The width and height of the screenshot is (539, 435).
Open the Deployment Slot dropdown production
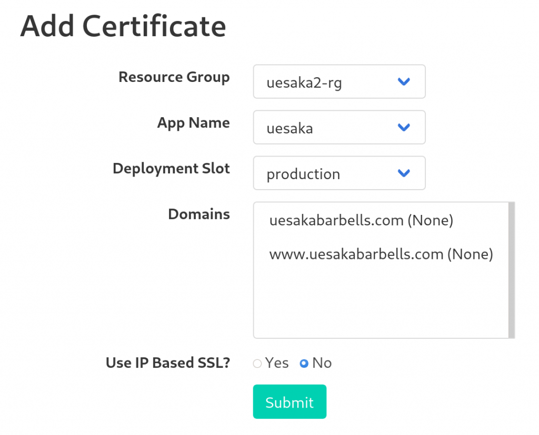pos(340,173)
